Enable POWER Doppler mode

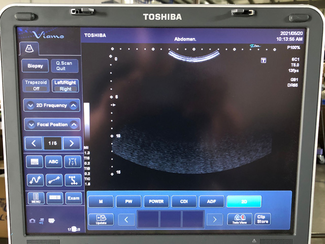pos(156,201)
